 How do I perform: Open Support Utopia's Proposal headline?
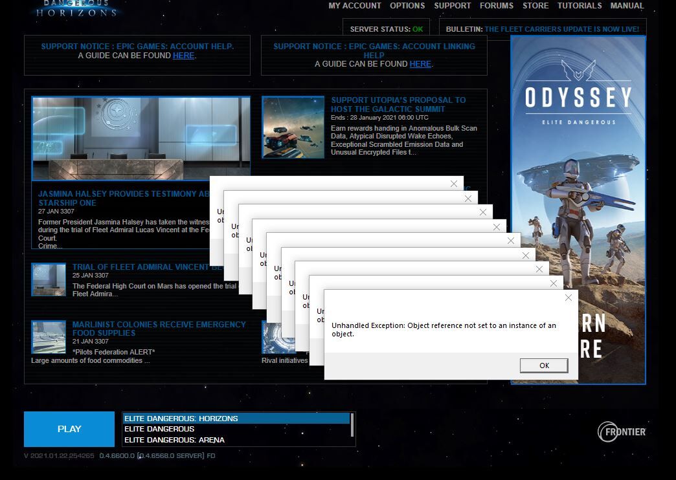coord(398,104)
